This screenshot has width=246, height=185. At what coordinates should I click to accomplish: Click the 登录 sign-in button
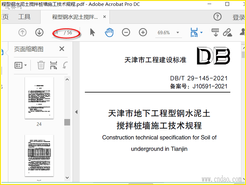tap(239, 17)
